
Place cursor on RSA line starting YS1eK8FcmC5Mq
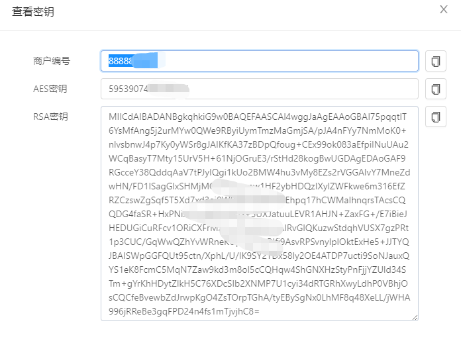(x=257, y=269)
